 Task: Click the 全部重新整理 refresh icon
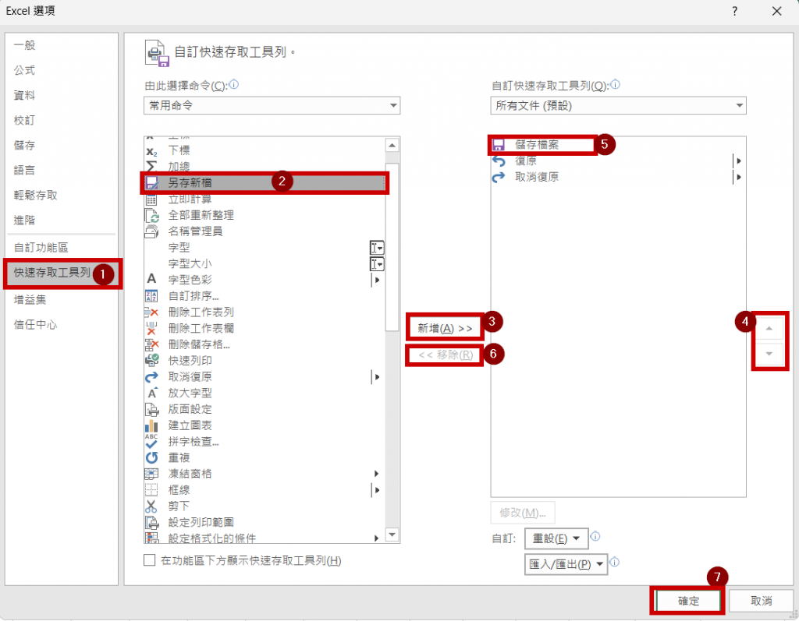click(x=151, y=215)
